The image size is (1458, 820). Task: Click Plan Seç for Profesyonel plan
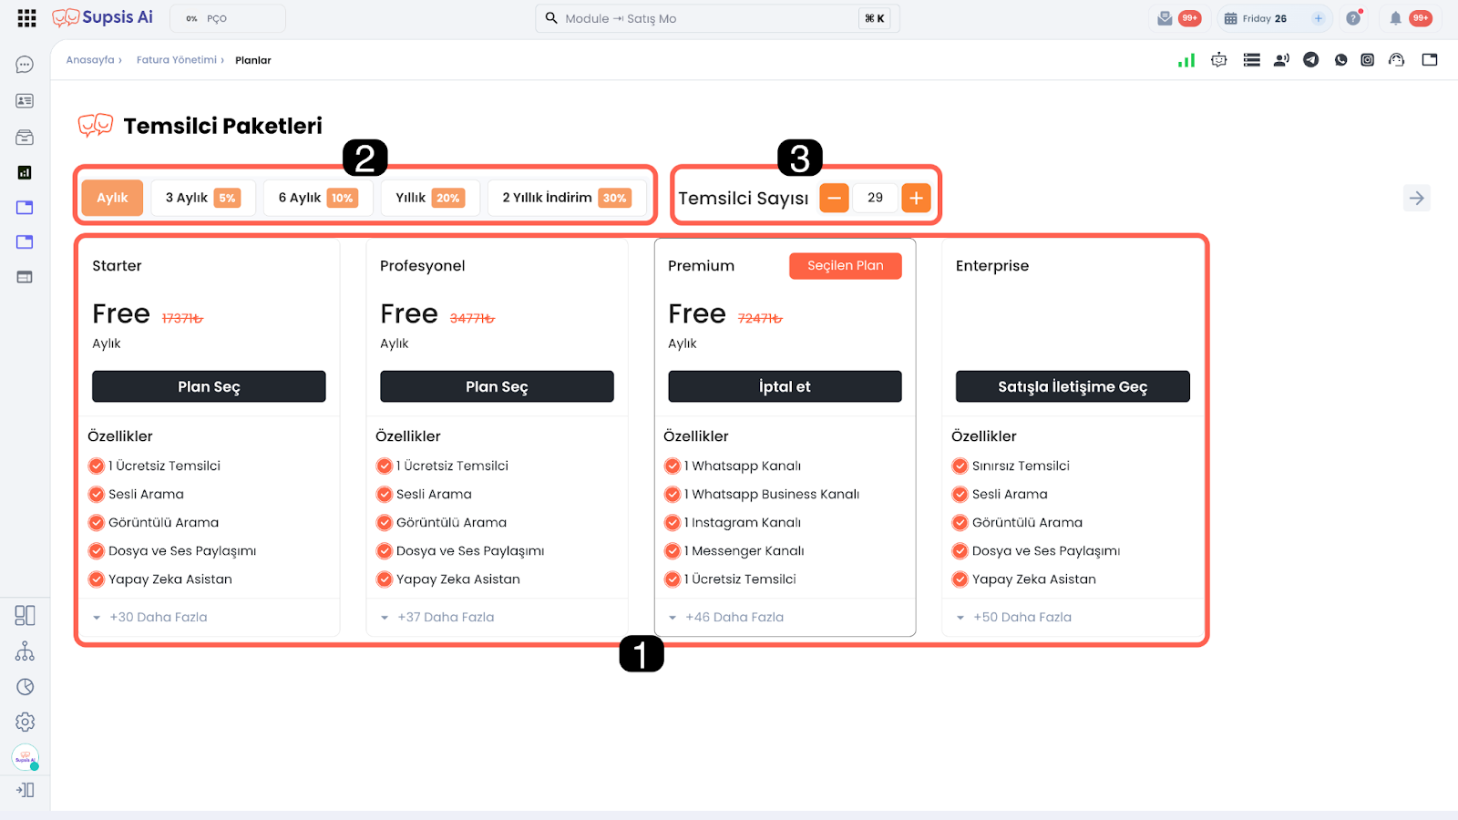click(x=497, y=386)
